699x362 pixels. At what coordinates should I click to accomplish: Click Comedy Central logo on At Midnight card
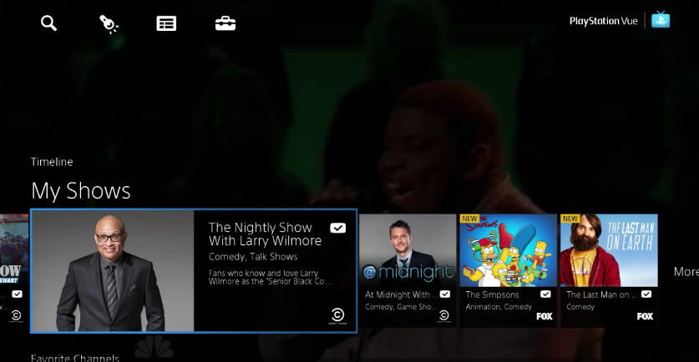(x=444, y=315)
